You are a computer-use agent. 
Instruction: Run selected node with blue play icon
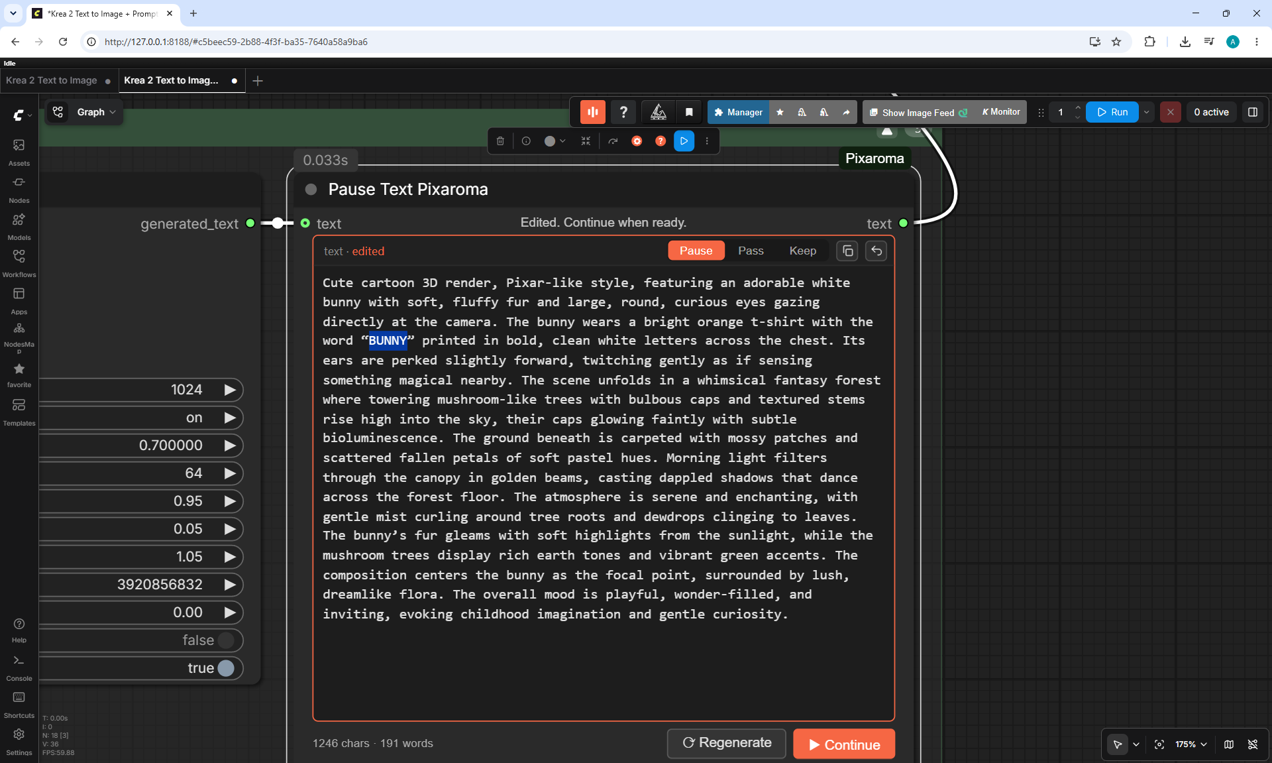(684, 141)
